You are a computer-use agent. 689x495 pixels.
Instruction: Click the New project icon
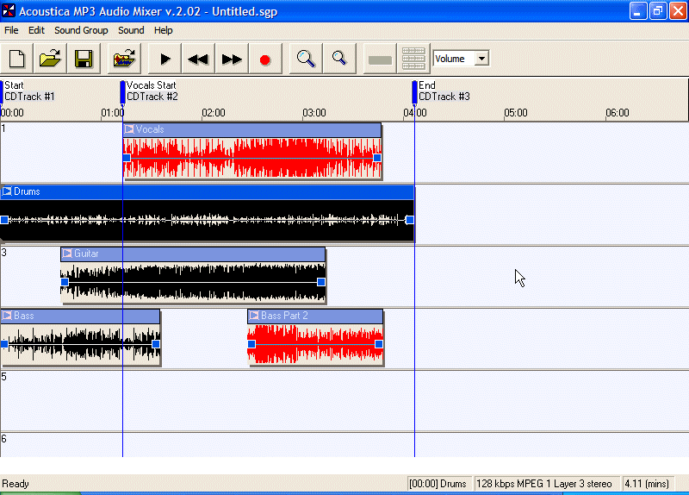pos(17,59)
